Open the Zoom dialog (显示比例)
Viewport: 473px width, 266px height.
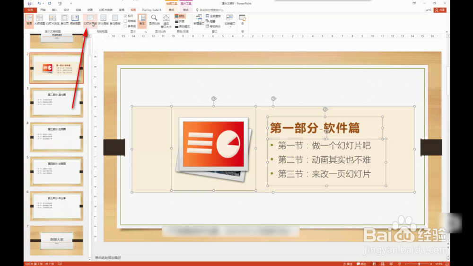coord(154,19)
